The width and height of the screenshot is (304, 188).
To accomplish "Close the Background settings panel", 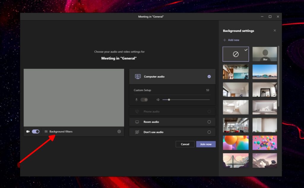I will tap(275, 31).
